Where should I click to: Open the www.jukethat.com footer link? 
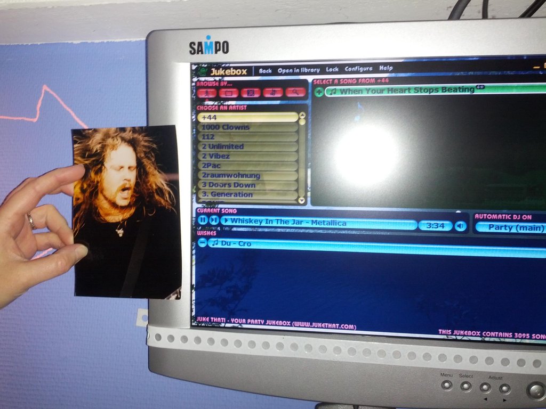click(x=324, y=326)
